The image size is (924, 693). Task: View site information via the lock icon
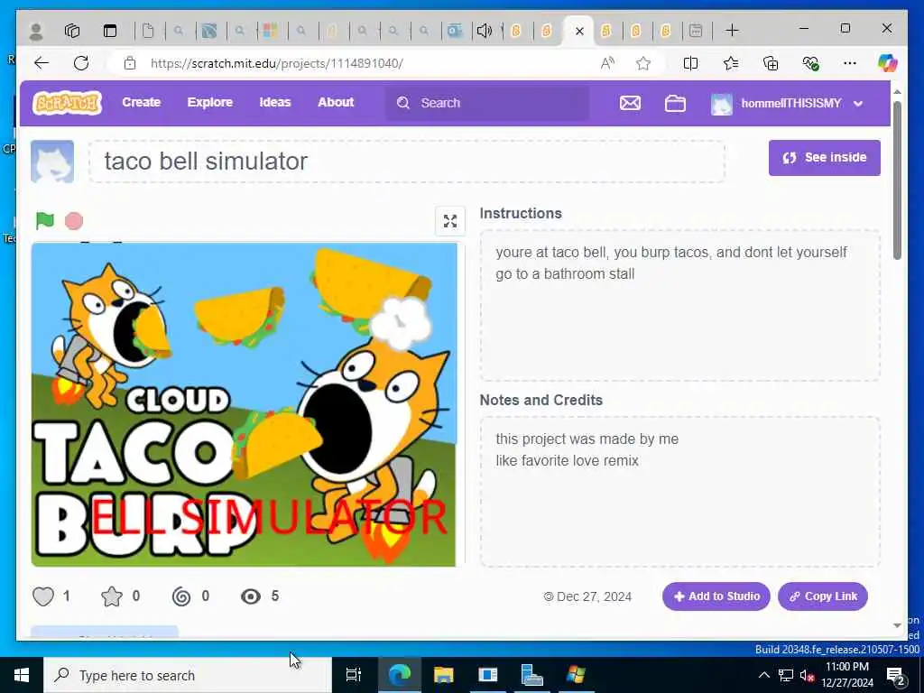coord(130,63)
